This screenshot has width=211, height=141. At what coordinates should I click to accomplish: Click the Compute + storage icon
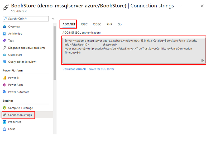(x=4, y=108)
